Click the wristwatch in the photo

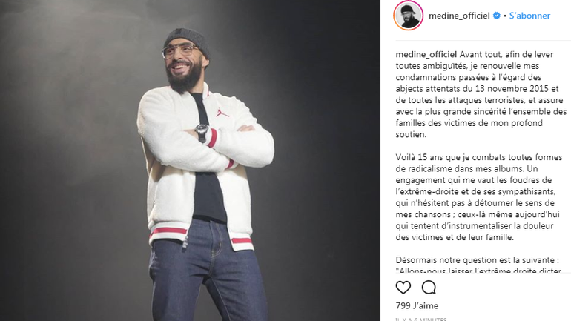click(x=202, y=131)
